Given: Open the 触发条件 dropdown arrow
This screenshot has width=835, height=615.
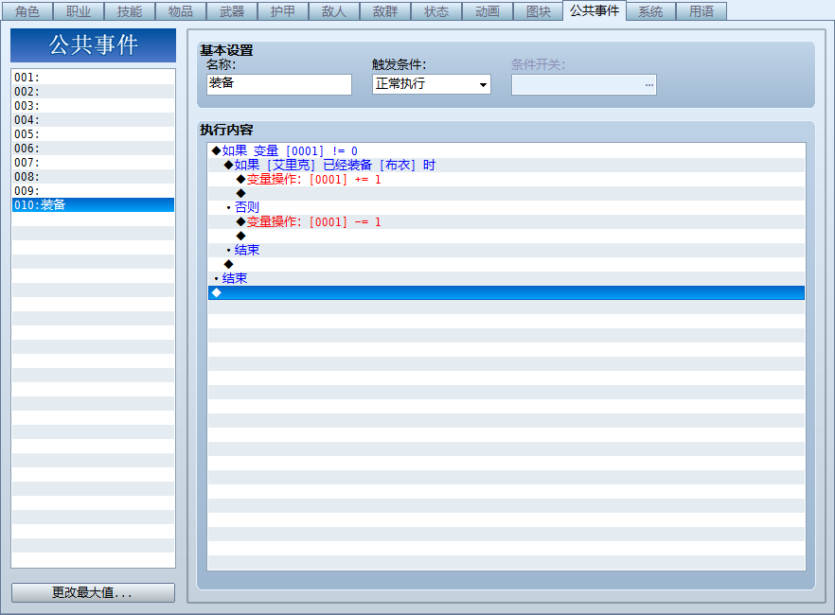Looking at the screenshot, I should pos(483,84).
